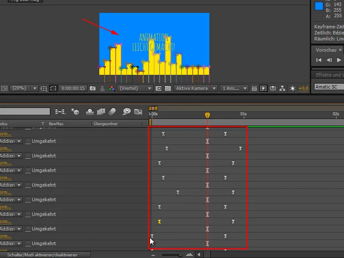This screenshot has width=344, height=258.
Task: Click the timeline layer search field
Action: point(25,111)
